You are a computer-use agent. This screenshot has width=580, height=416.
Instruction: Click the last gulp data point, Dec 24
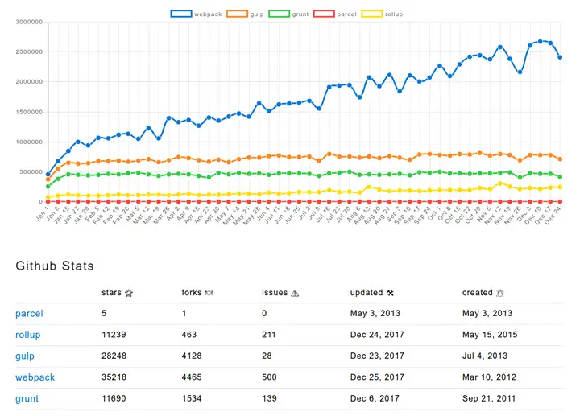560,159
